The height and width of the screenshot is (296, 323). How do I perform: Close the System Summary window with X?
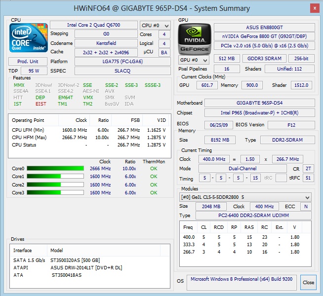click(x=315, y=8)
